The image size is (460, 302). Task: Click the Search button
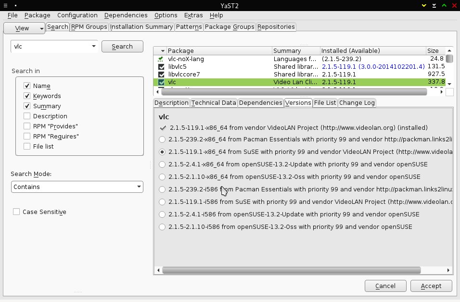coord(122,47)
